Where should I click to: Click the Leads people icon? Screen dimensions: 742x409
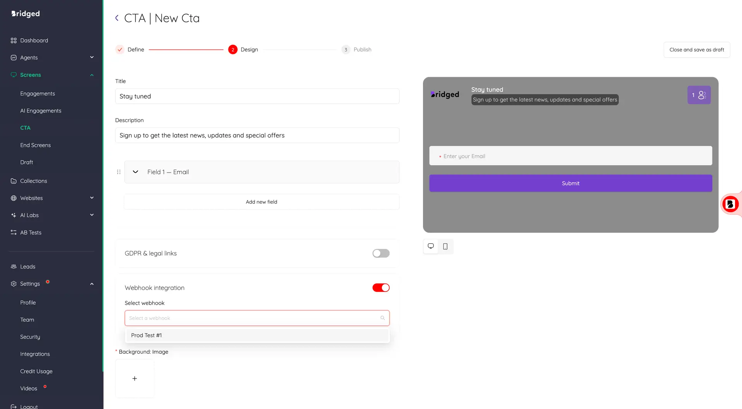(x=14, y=266)
